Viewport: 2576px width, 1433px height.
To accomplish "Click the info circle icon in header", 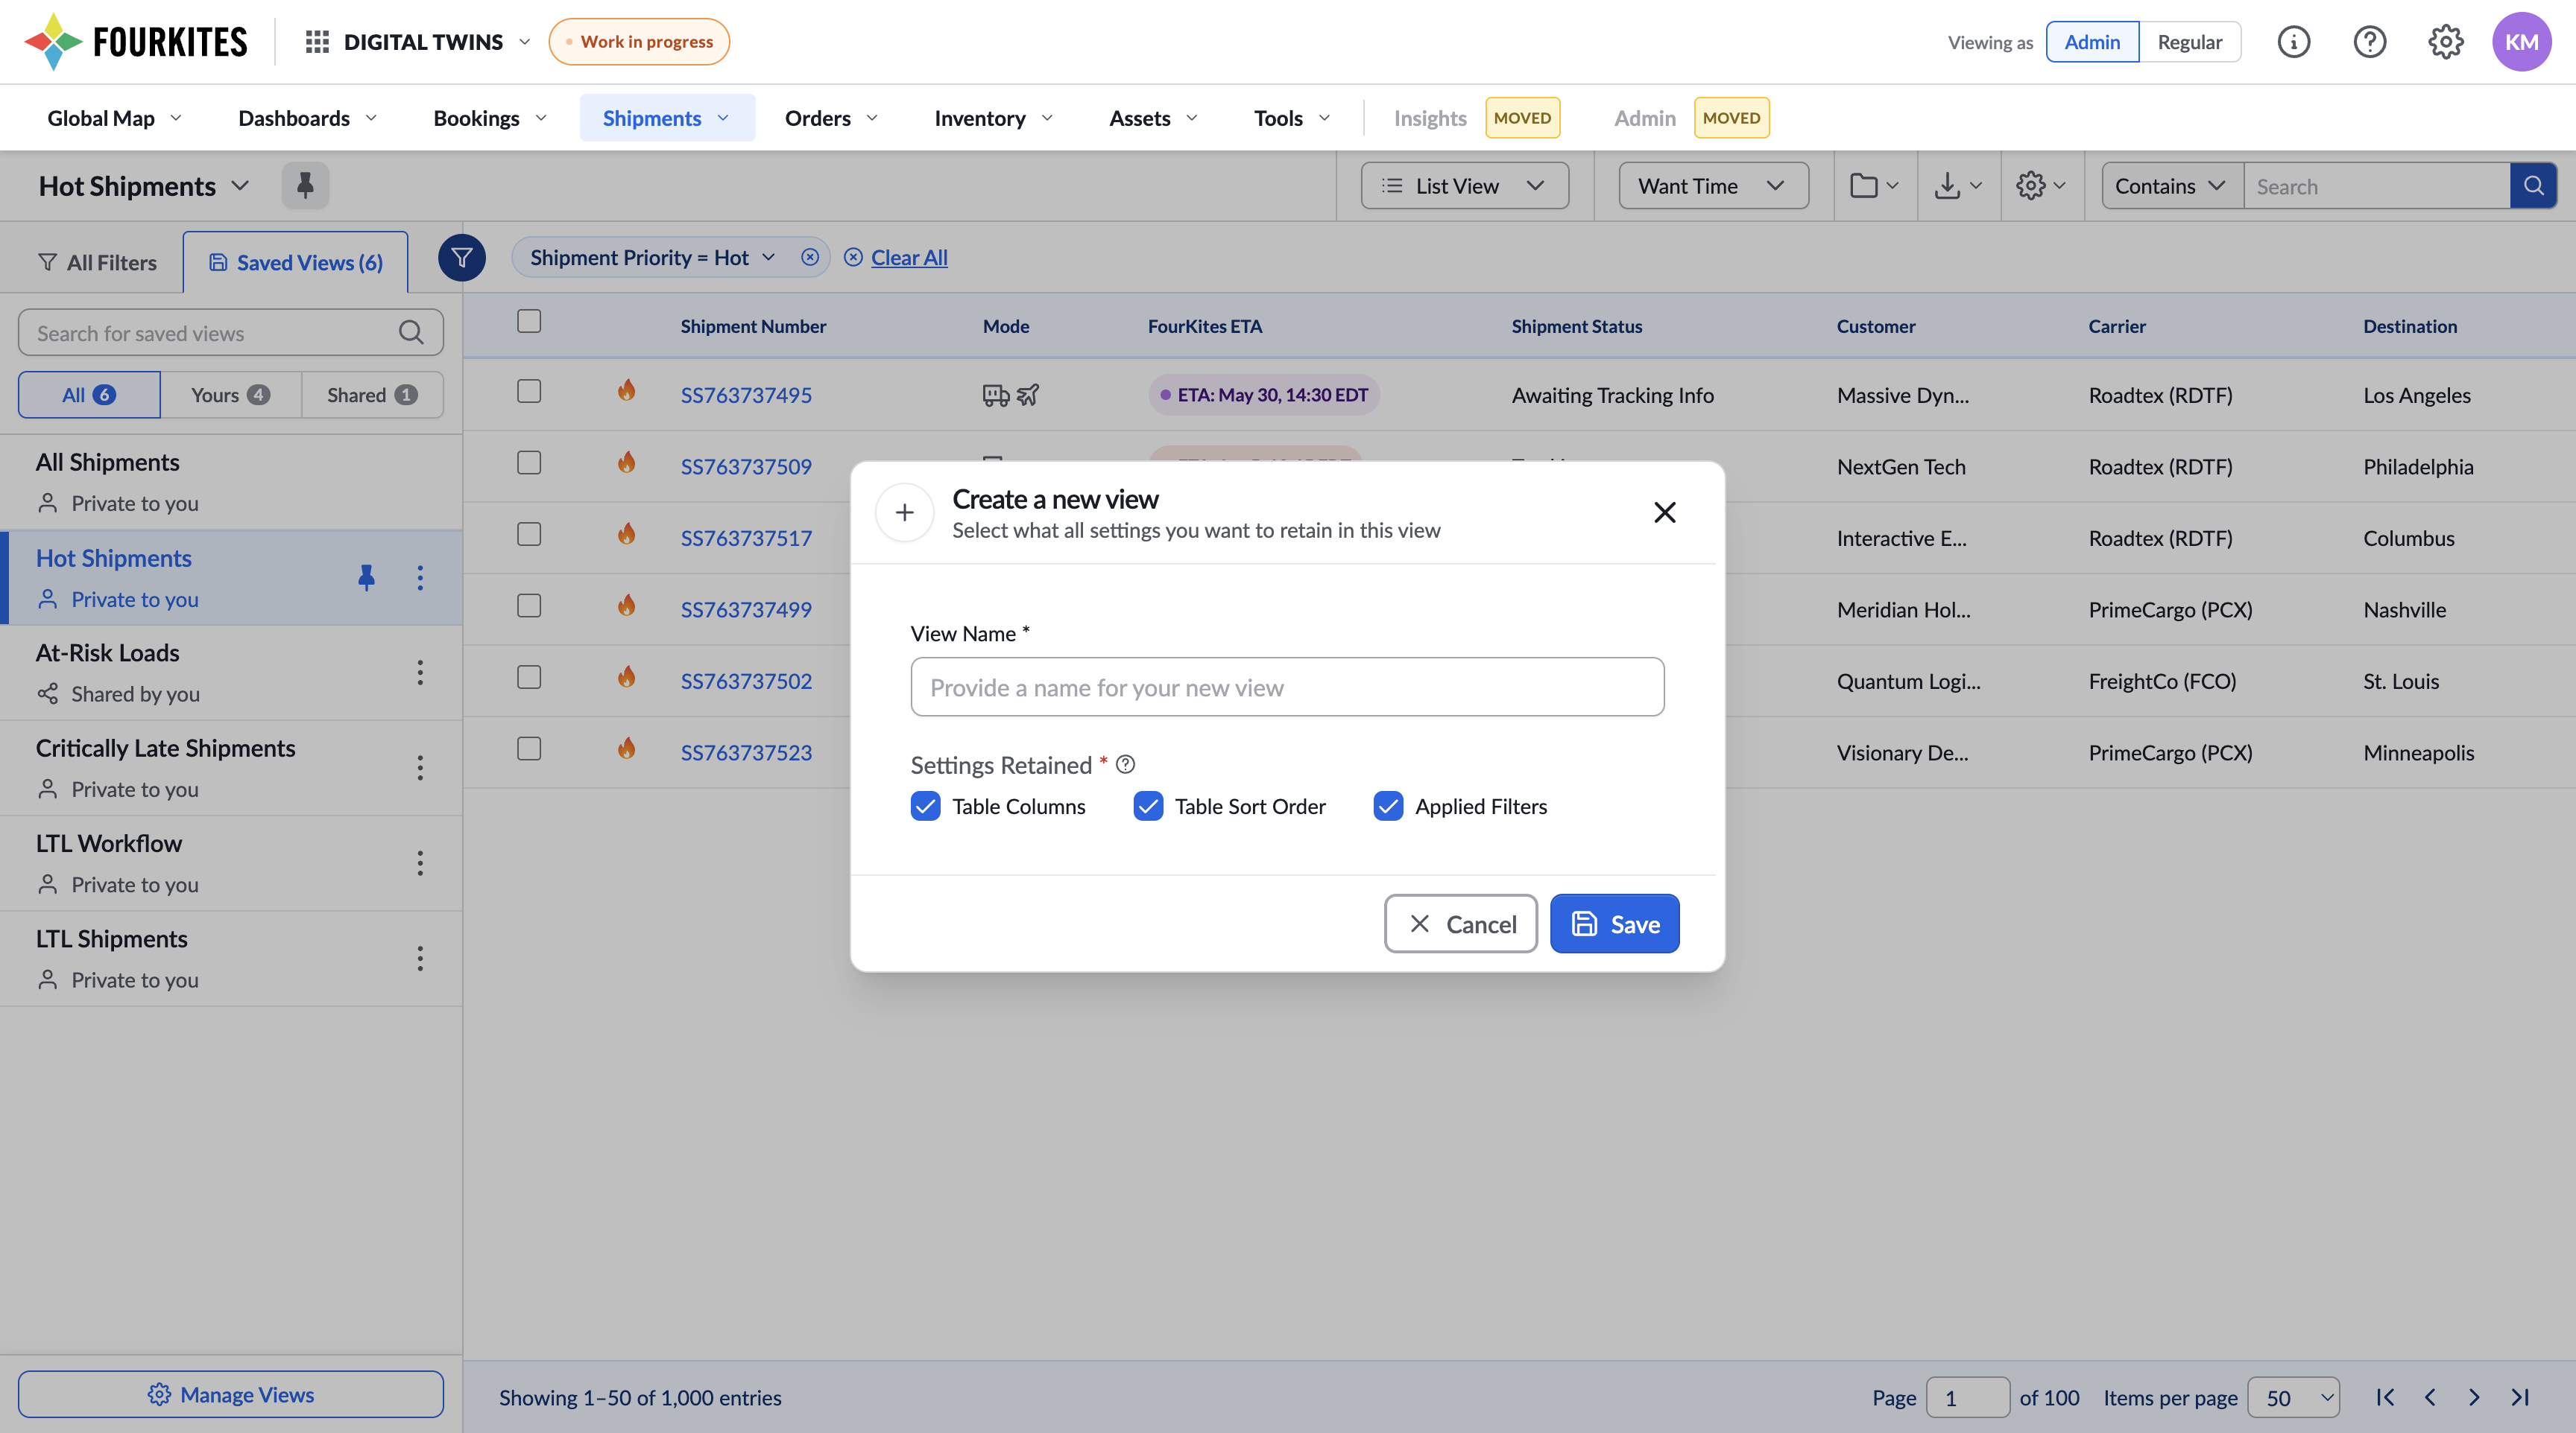I will (x=2294, y=42).
